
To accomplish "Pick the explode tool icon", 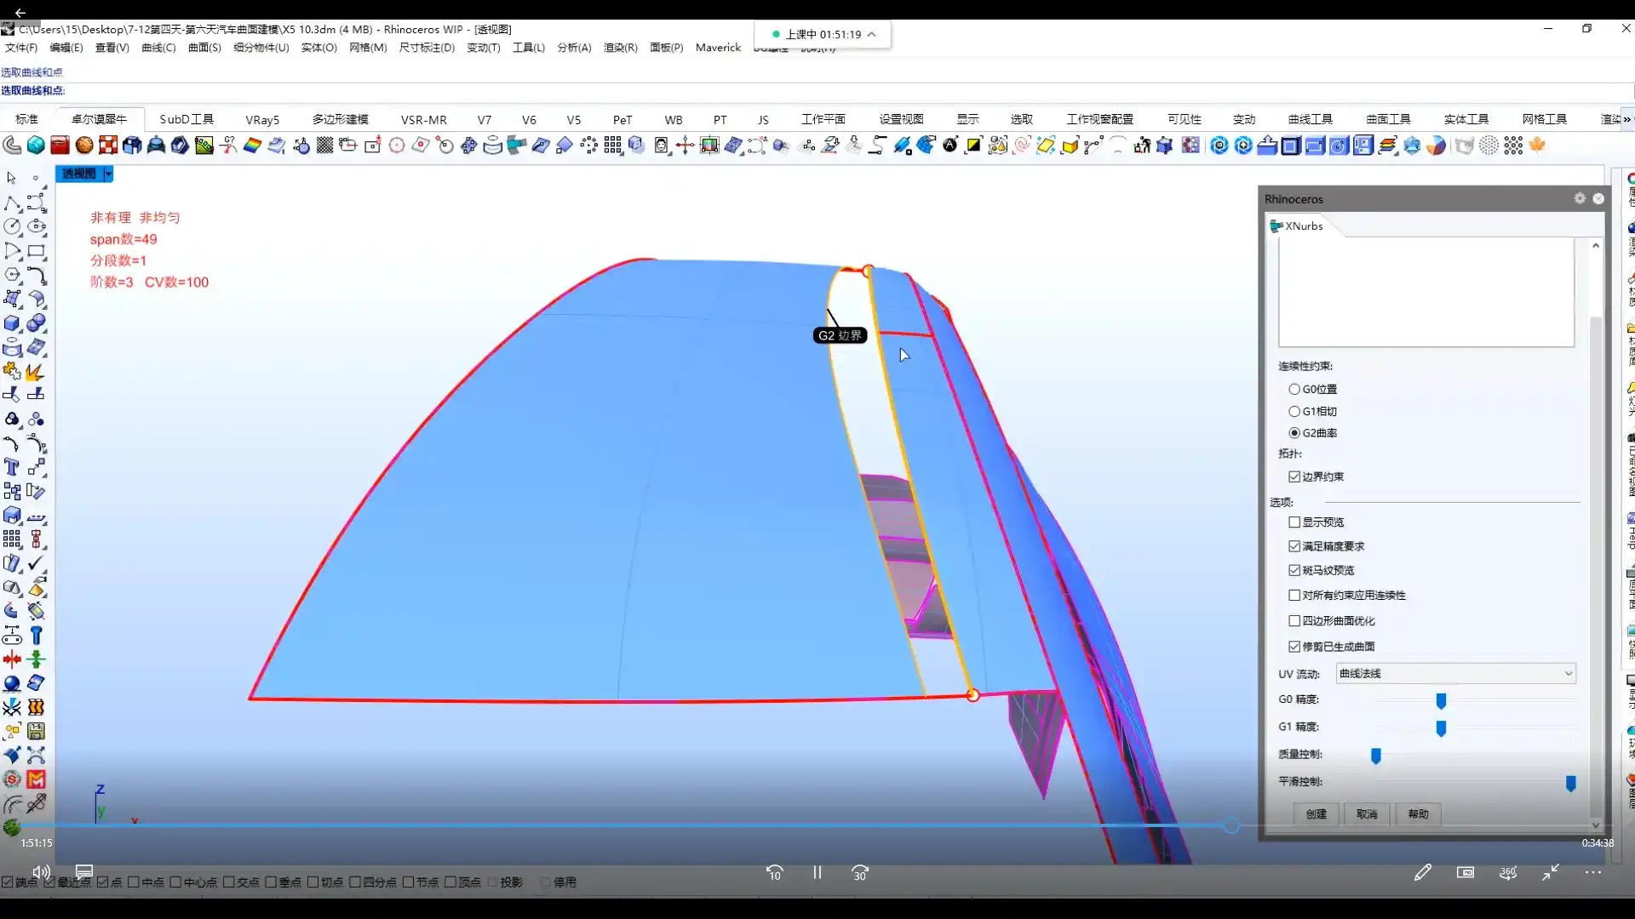I will click(36, 371).
